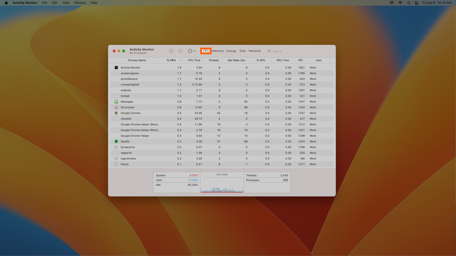Click the Activity Monitor icon beside its process row
The image size is (456, 256).
[x=116, y=67]
